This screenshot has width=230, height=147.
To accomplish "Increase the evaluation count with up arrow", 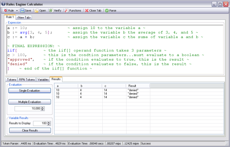I will pyautogui.click(x=43, y=108).
